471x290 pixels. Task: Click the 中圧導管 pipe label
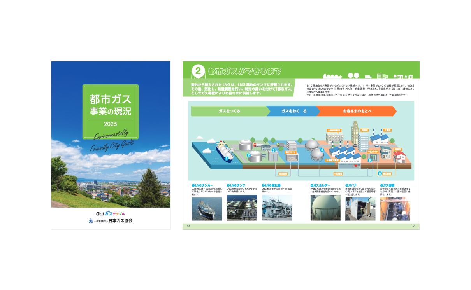[338, 173]
